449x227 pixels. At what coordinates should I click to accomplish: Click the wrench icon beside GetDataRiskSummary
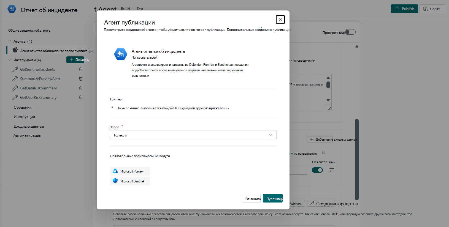(15, 88)
